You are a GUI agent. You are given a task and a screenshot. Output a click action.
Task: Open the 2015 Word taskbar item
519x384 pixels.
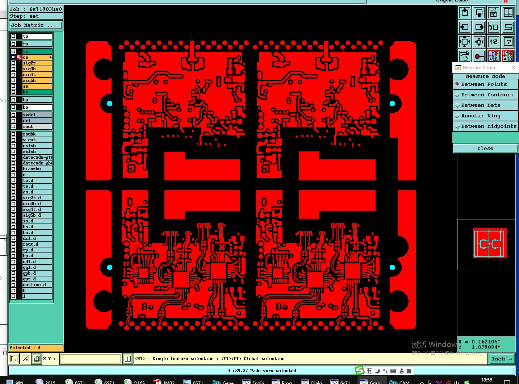(46, 382)
